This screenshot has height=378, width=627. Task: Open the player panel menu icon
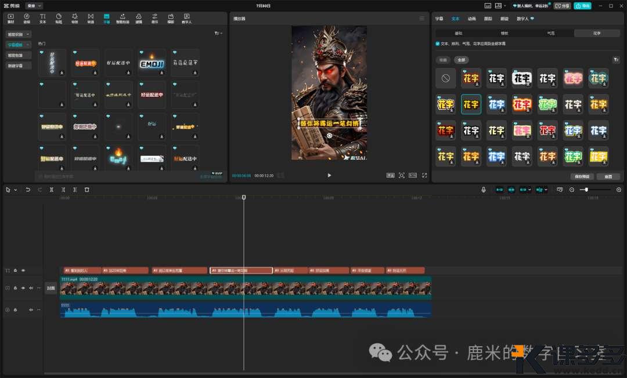(422, 19)
